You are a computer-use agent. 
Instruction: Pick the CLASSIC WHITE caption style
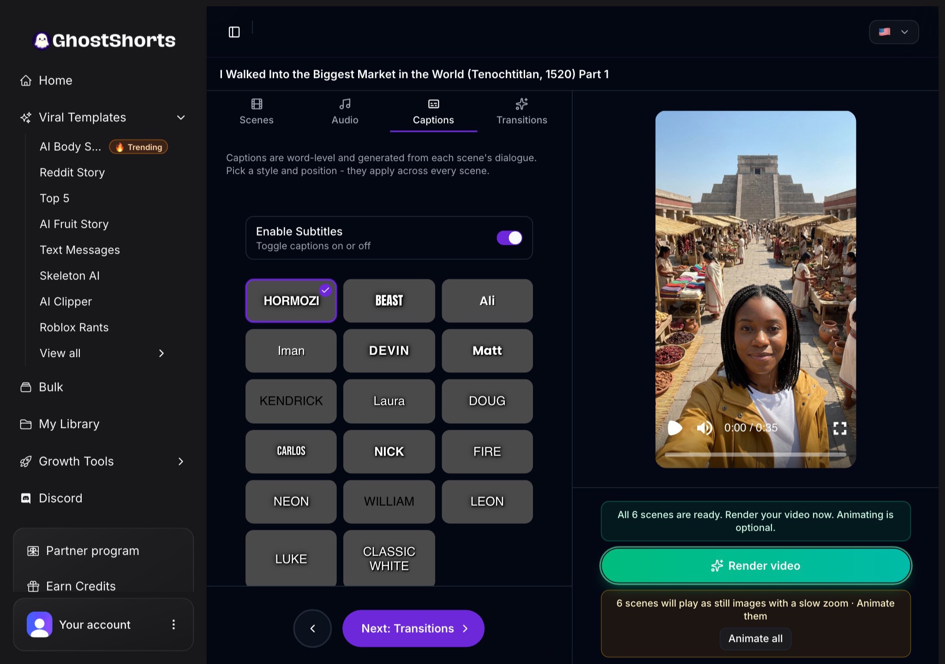point(389,558)
